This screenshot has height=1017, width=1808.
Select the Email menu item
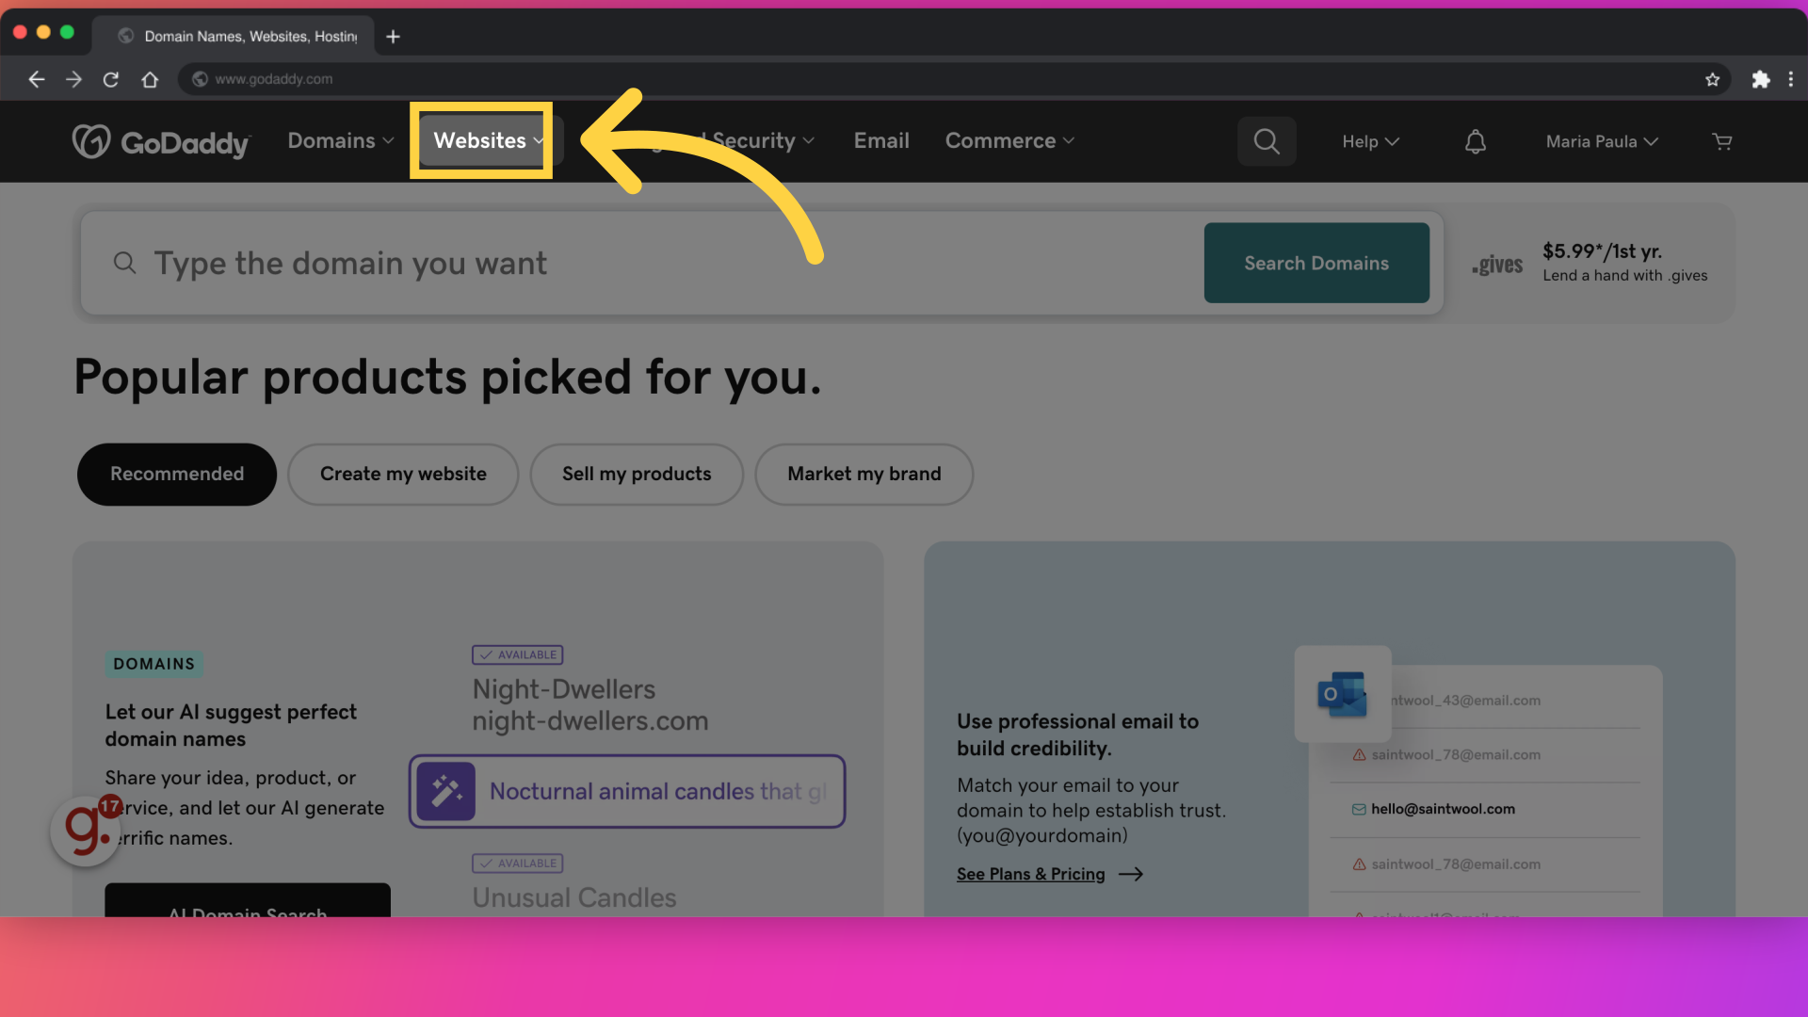click(x=881, y=140)
